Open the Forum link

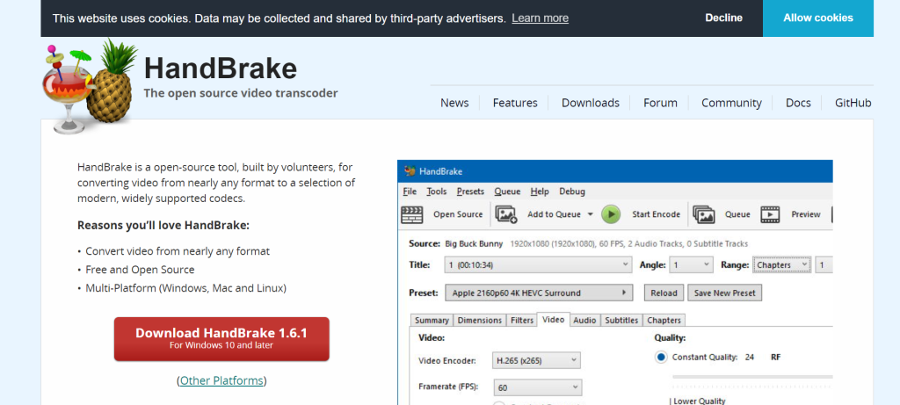click(660, 103)
